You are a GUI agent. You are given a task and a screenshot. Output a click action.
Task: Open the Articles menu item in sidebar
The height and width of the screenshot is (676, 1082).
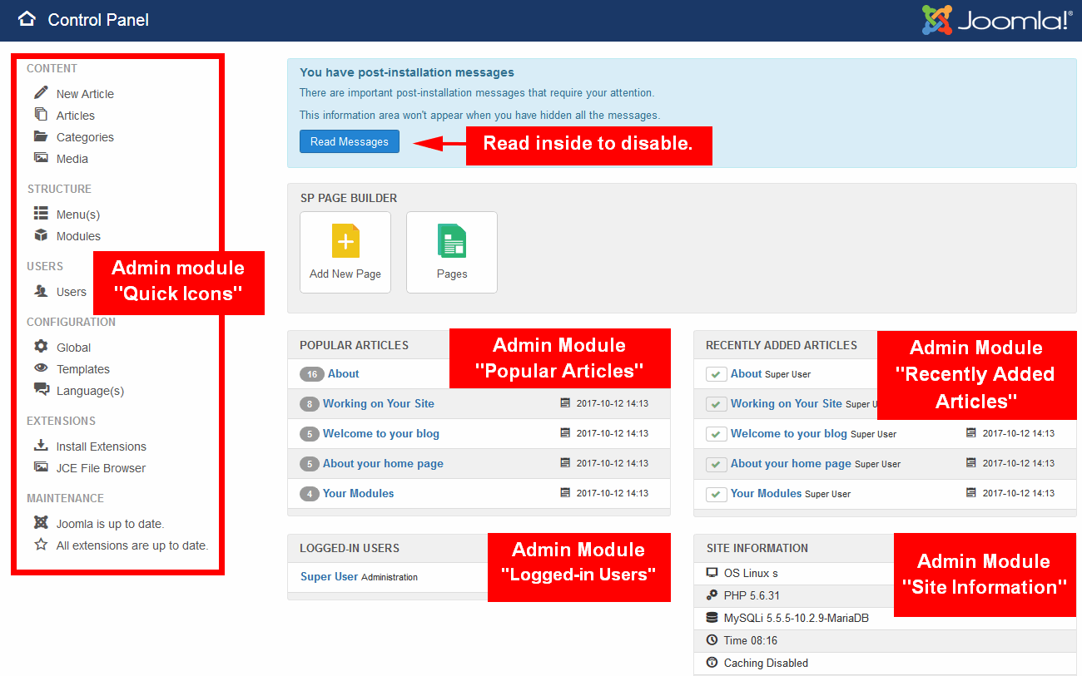point(76,116)
